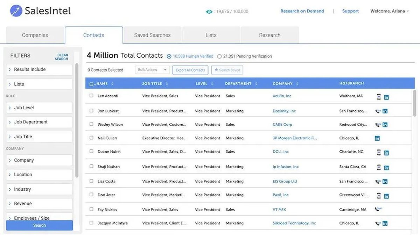Open Shaji Nathan's LinkedIn icon

(x=386, y=168)
